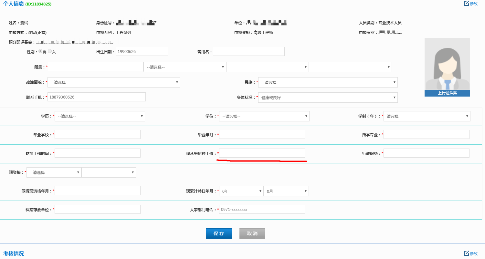This screenshot has width=485, height=259.
Task: Click the 人事部门电话 input field
Action: (x=262, y=209)
